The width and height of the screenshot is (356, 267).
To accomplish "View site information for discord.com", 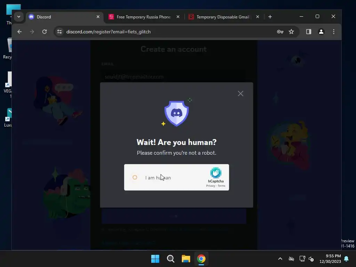I will point(59,32).
